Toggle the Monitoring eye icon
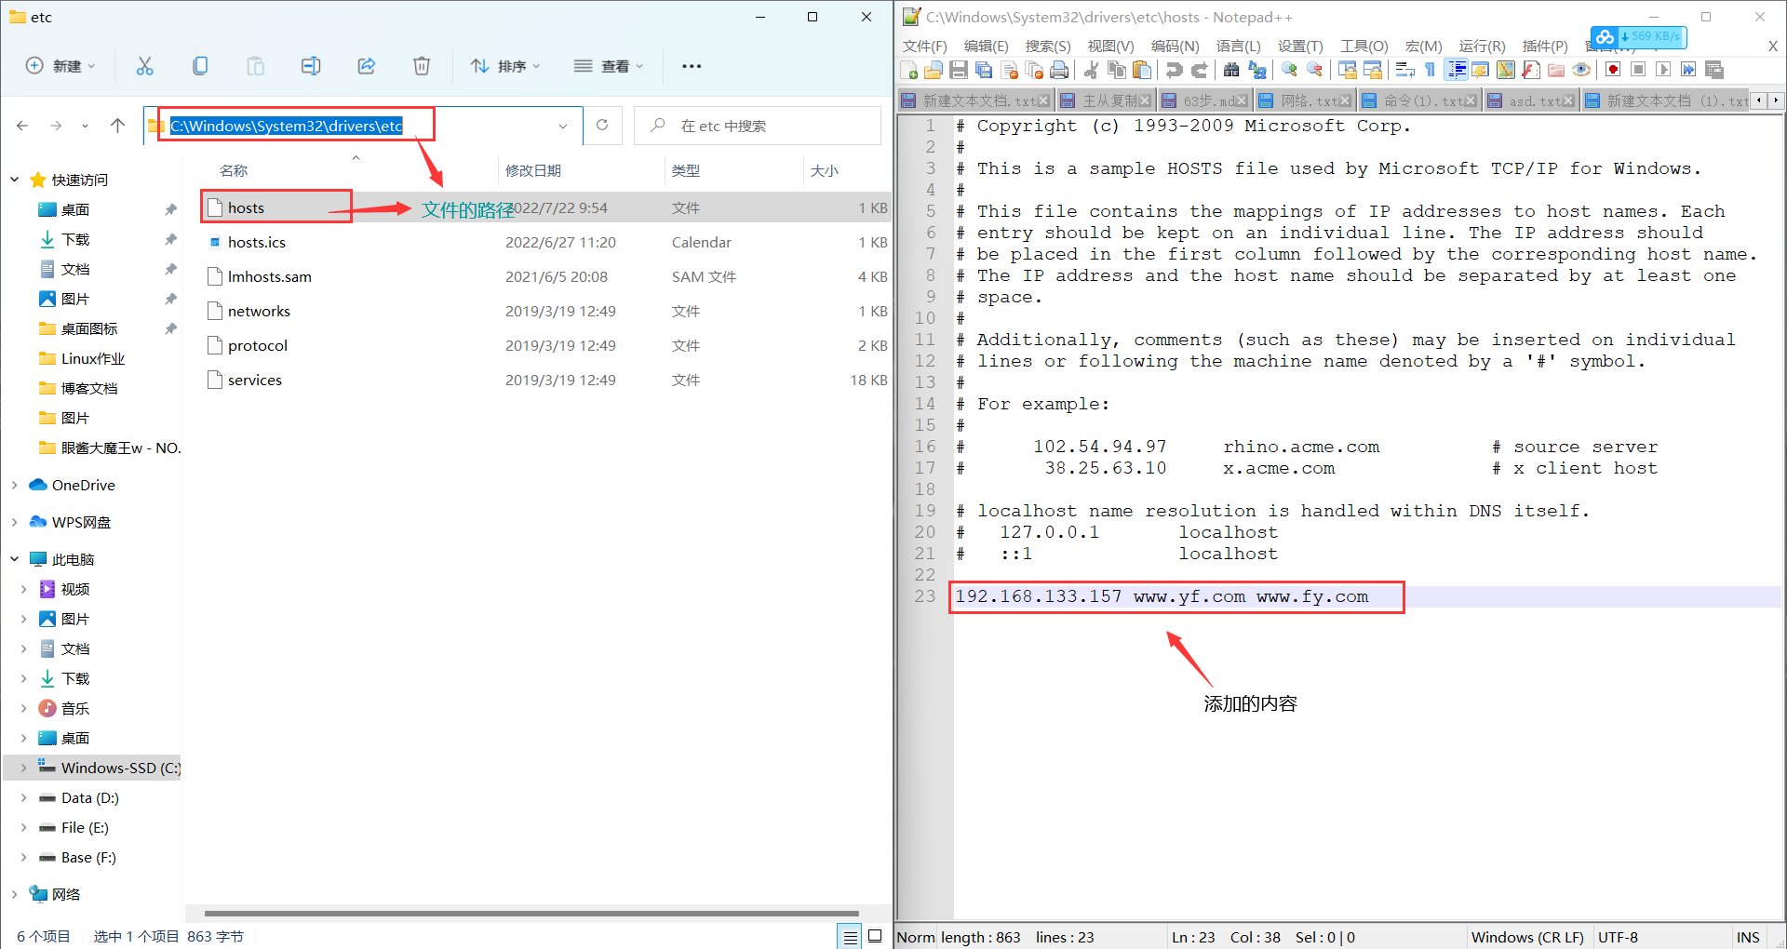Screen dimensions: 1787x949 coord(1581,71)
